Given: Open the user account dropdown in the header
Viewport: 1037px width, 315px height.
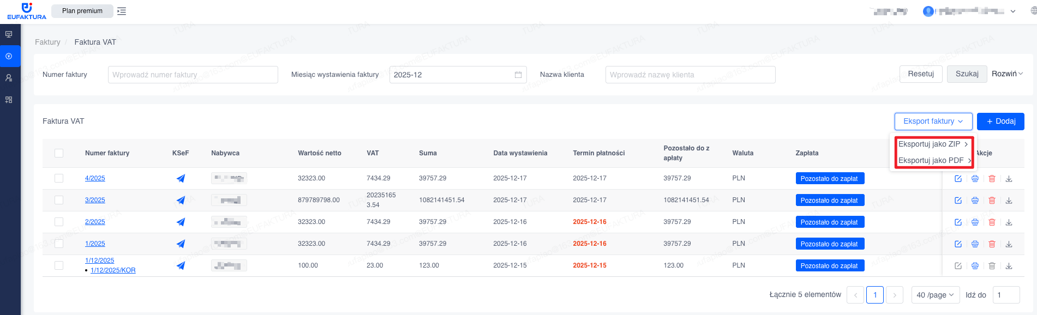Looking at the screenshot, I should (969, 11).
